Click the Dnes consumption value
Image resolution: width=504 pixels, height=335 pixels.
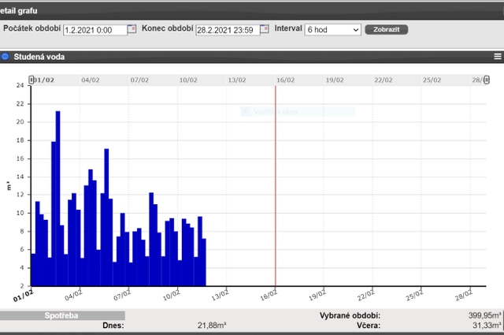click(x=211, y=325)
